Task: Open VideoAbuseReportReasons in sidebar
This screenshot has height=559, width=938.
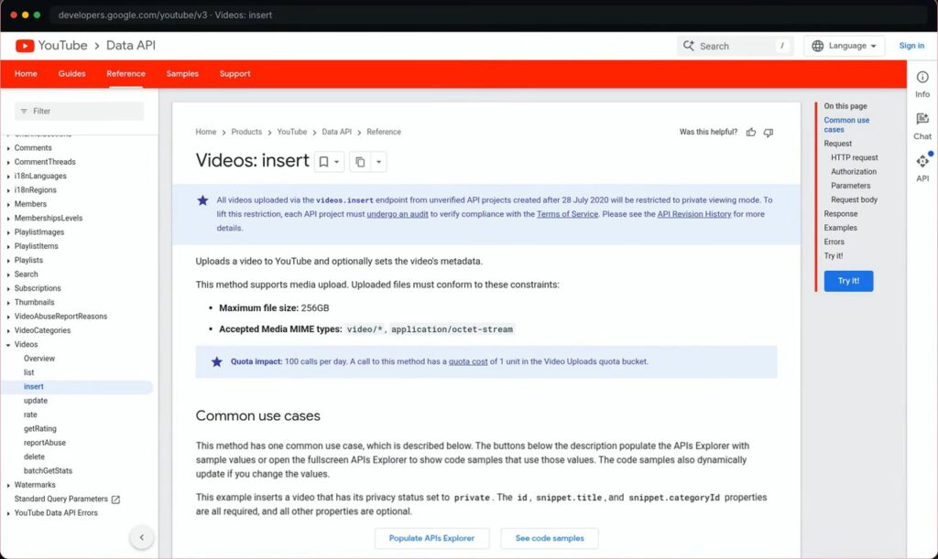Action: [60, 317]
